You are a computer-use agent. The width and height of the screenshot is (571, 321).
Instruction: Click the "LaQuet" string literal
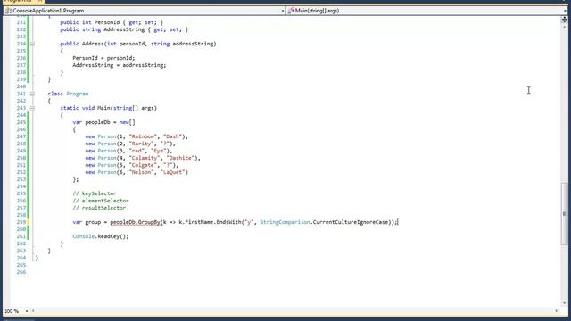point(173,172)
